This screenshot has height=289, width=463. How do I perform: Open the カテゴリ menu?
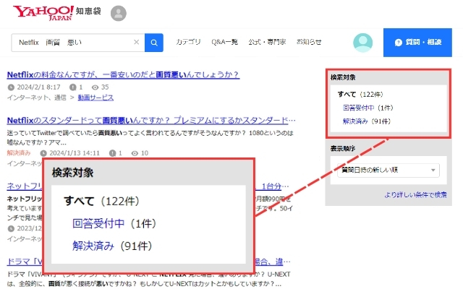(188, 42)
